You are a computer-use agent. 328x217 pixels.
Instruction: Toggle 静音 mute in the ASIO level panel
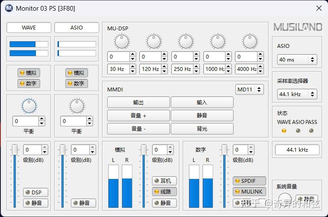point(83,203)
